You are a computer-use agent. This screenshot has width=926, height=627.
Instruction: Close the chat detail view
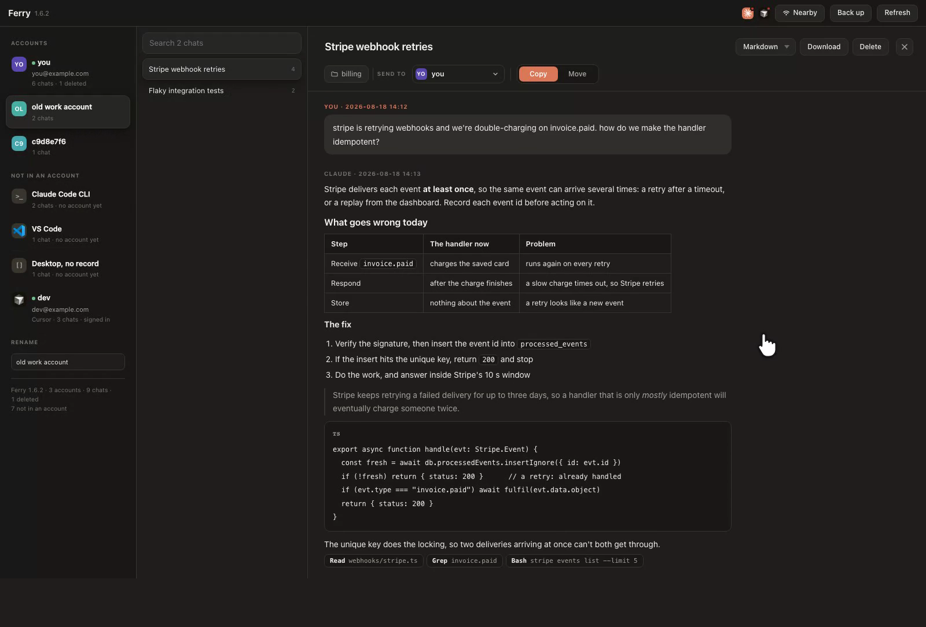904,47
